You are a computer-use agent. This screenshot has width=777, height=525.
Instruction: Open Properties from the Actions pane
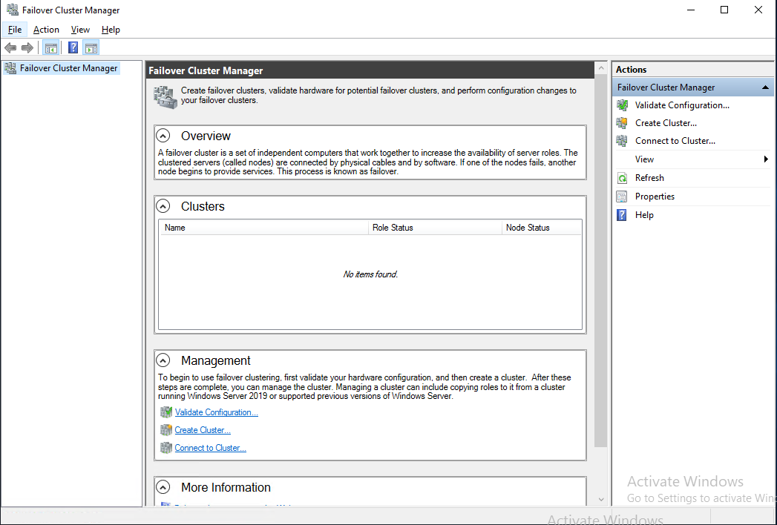pos(654,197)
